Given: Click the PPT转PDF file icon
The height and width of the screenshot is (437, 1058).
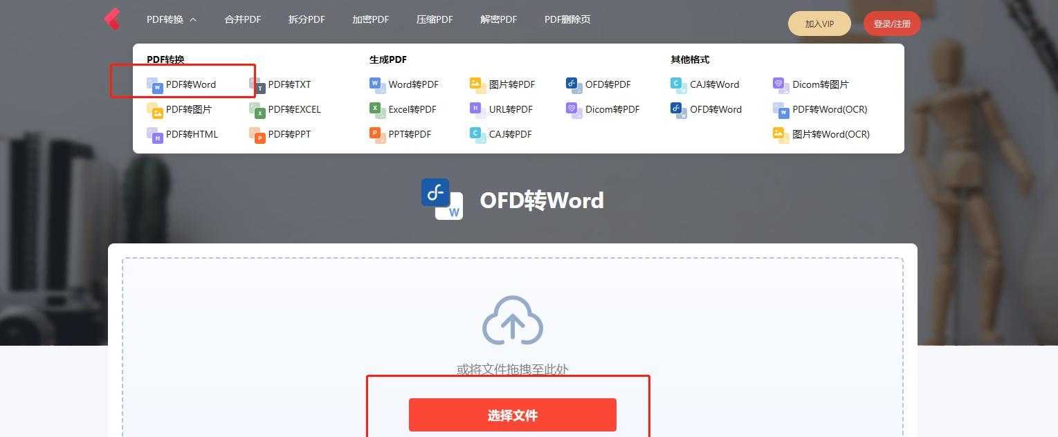Looking at the screenshot, I should [x=377, y=135].
